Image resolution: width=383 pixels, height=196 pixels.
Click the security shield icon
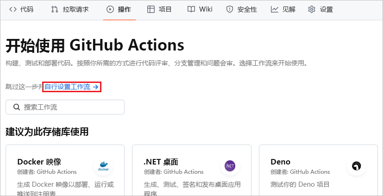click(230, 10)
